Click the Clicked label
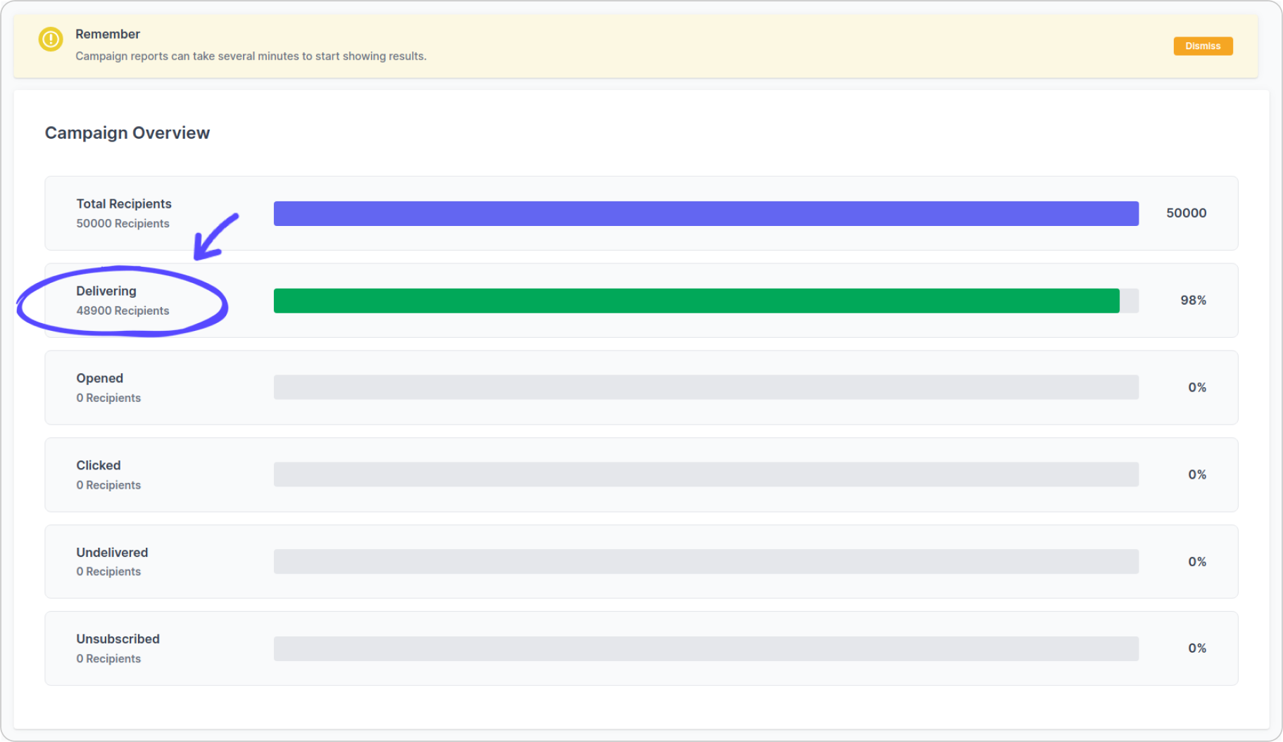 point(99,465)
